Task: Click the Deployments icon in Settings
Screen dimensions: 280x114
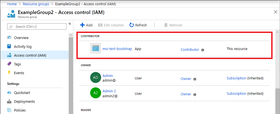Action: (9, 101)
